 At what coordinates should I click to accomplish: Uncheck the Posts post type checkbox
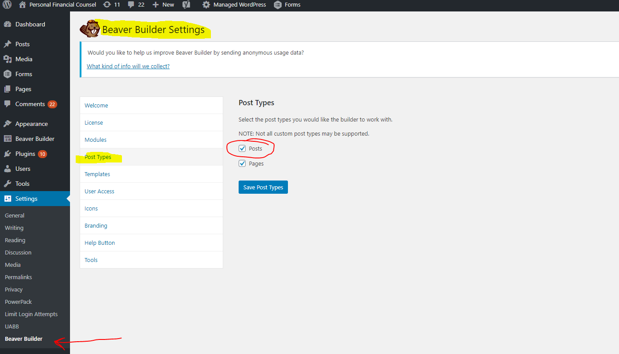tap(242, 148)
